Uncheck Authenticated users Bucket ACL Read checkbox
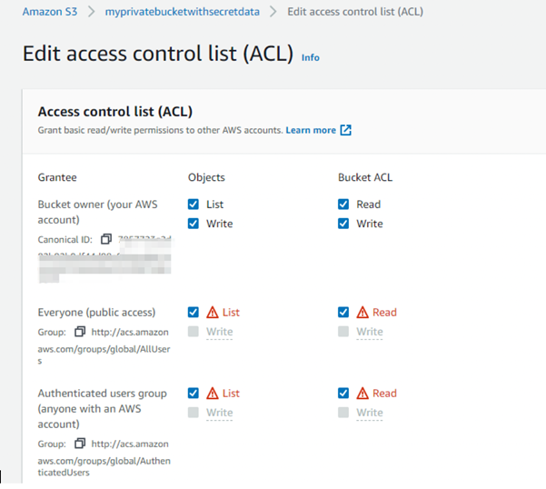The image size is (546, 489). pos(343,394)
